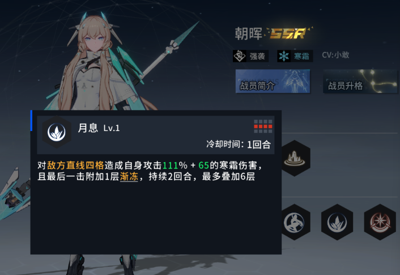Click the 月息 skill icon in tooltip header
The height and width of the screenshot is (275, 400).
pyautogui.click(x=57, y=132)
